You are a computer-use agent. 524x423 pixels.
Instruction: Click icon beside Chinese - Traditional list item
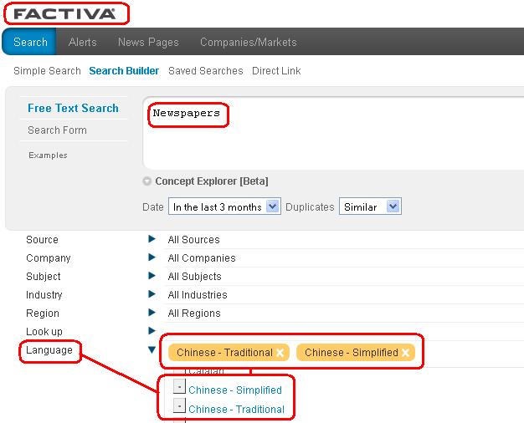tap(179, 405)
